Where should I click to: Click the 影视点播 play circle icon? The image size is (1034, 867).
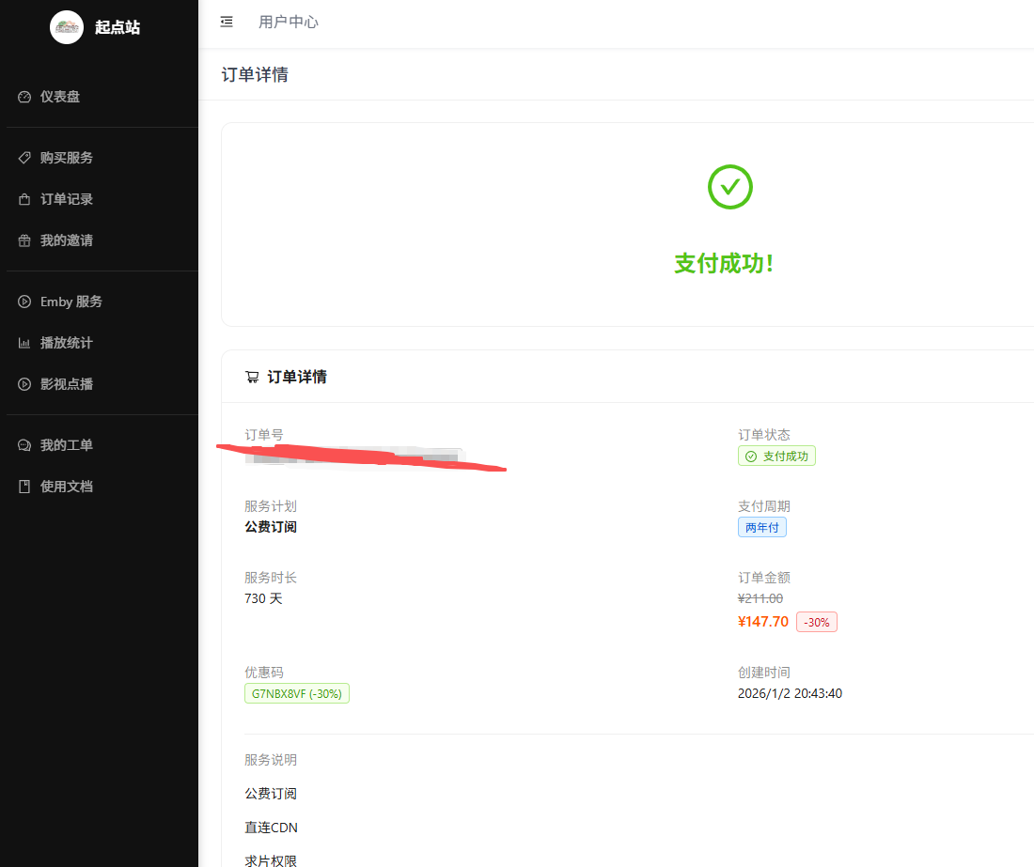coord(24,384)
